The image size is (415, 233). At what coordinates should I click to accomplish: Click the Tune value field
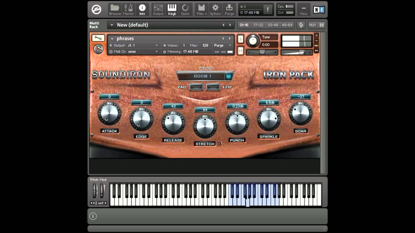(x=270, y=45)
